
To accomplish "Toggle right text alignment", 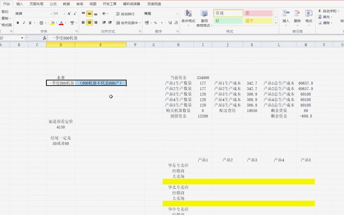I will [x=96, y=23].
